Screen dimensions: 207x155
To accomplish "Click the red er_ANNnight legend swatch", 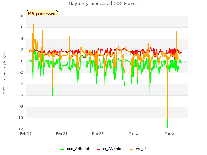I will [x=98, y=149].
